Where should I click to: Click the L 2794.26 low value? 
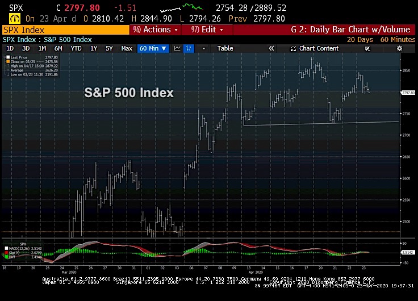(x=200, y=19)
